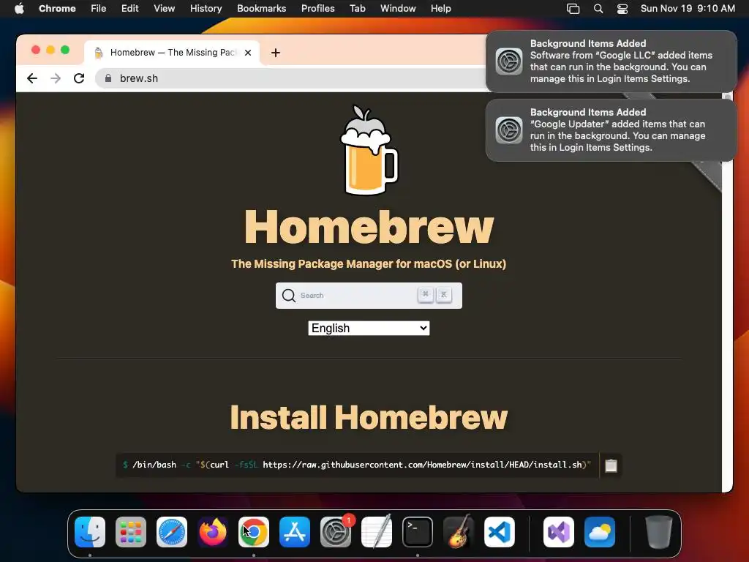This screenshot has height=562, width=749.
Task: Open System Settings in the Dock
Action: (335, 532)
